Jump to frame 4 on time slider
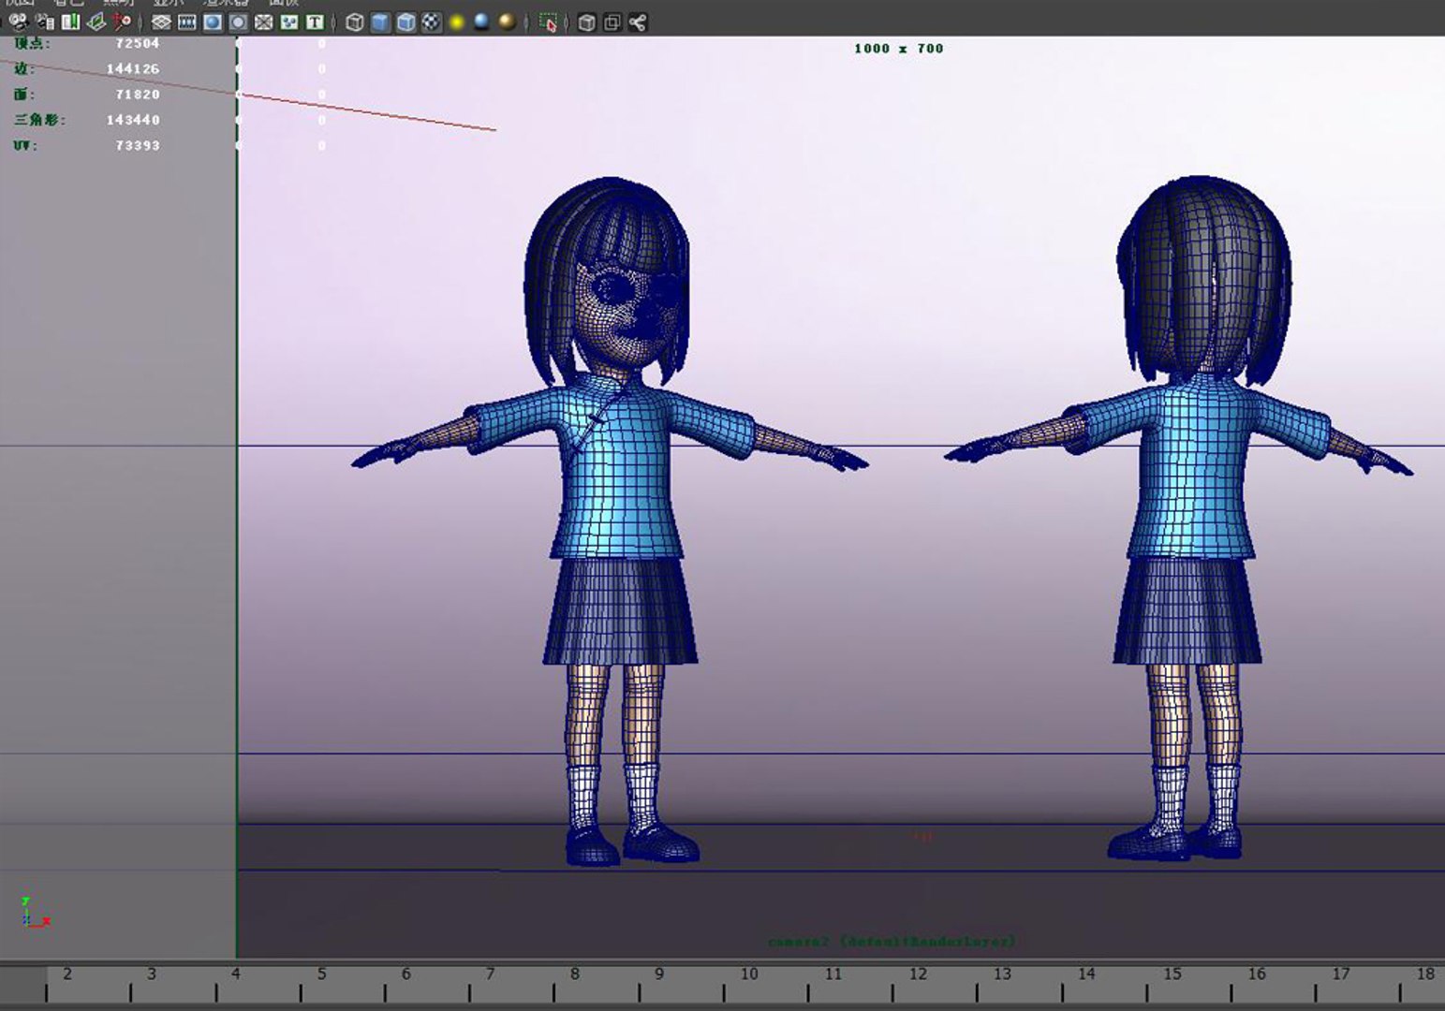 [235, 974]
